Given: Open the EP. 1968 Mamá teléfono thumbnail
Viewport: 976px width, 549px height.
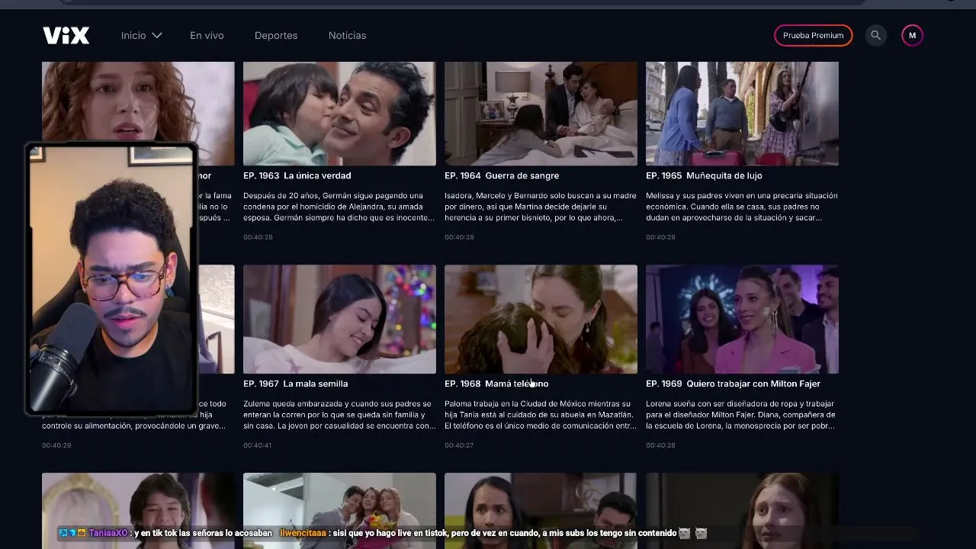Looking at the screenshot, I should tap(541, 319).
